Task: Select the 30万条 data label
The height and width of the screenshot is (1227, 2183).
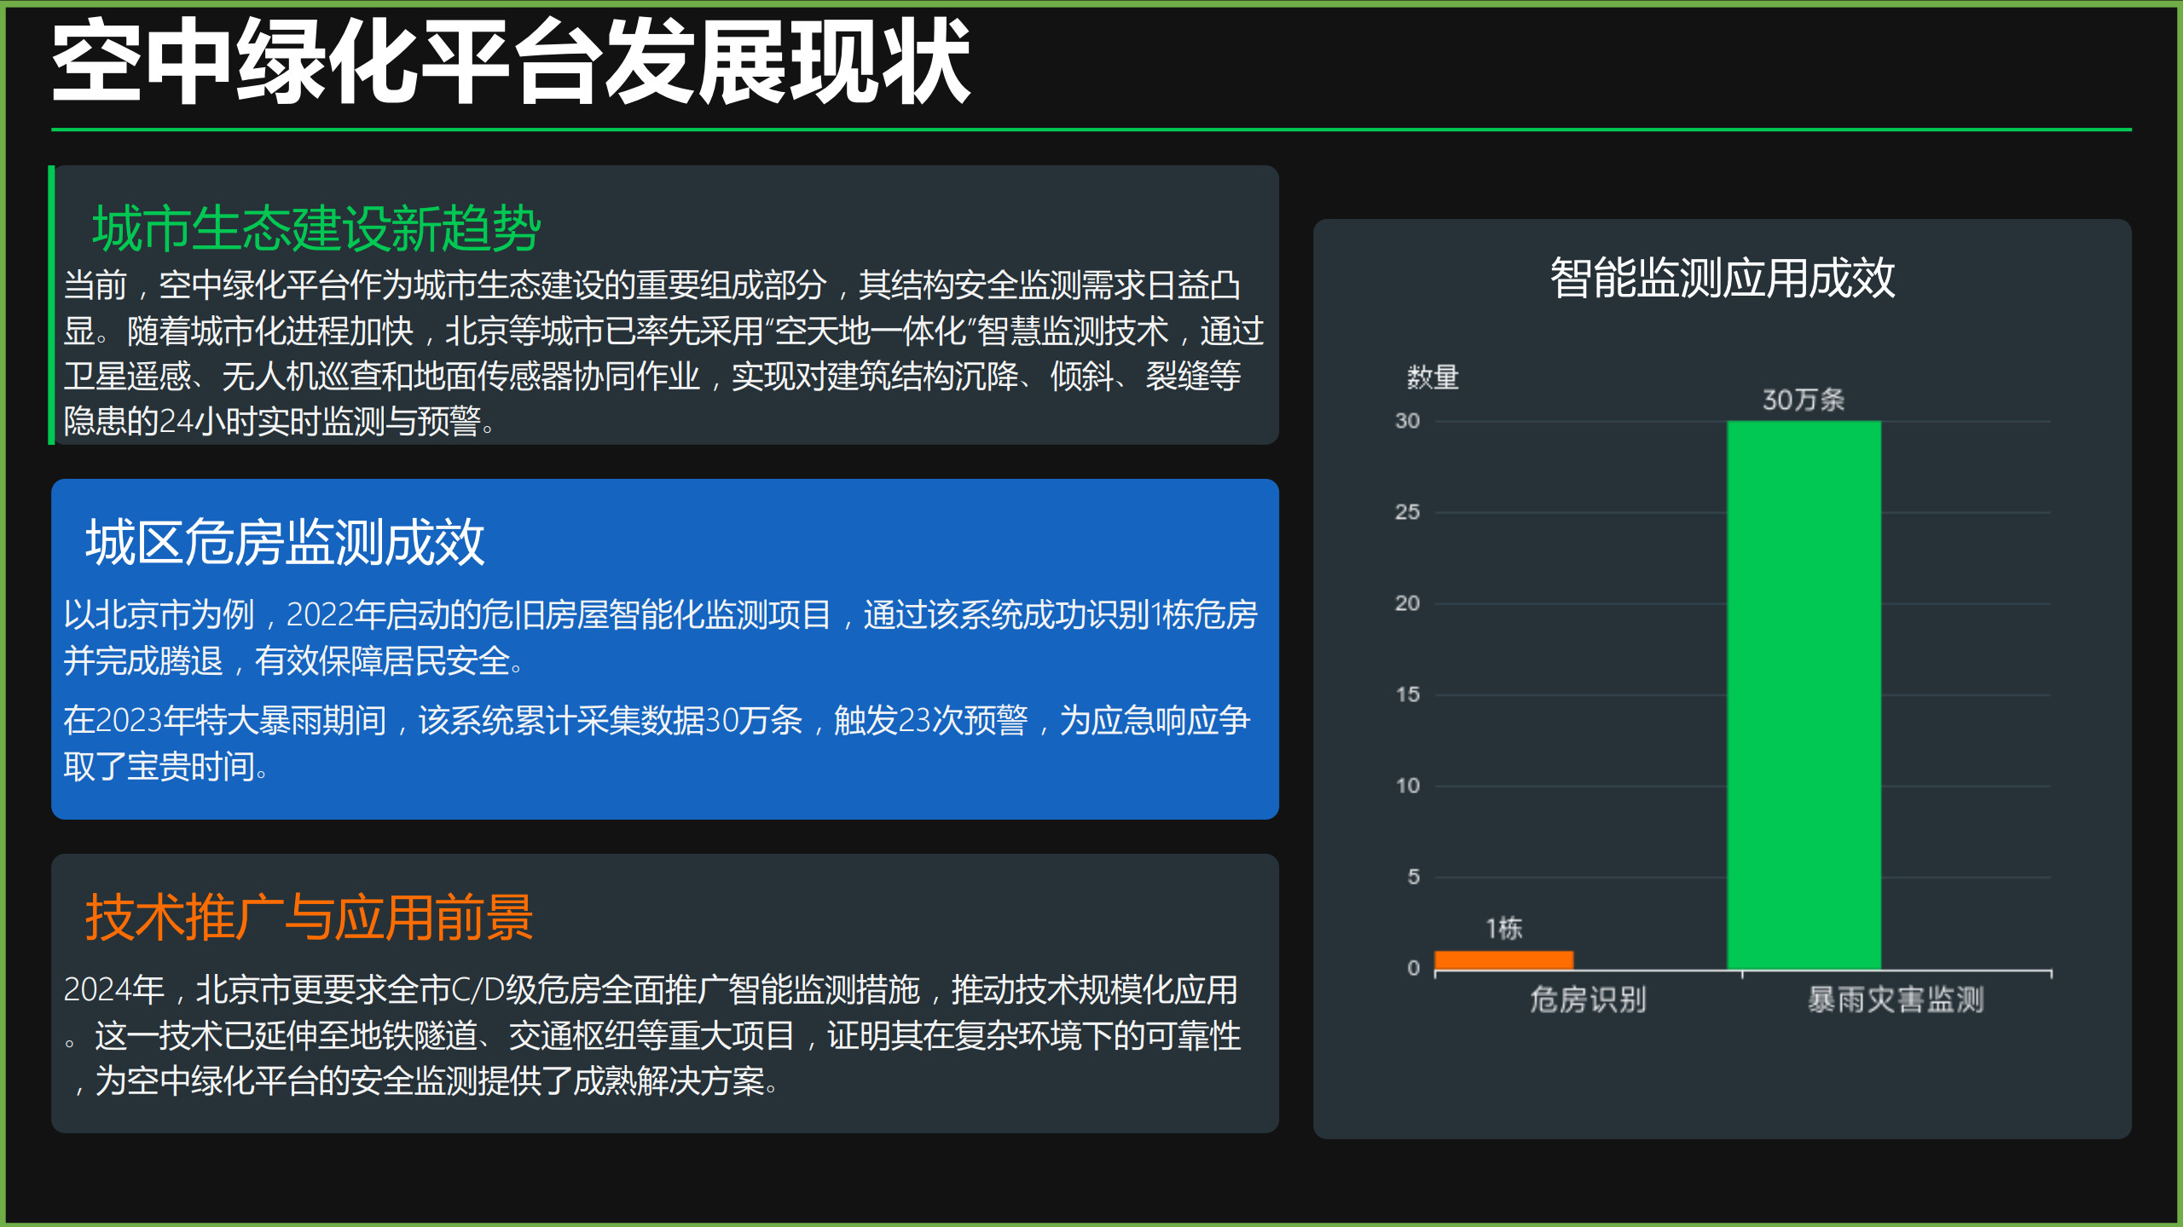Action: click(x=1803, y=400)
